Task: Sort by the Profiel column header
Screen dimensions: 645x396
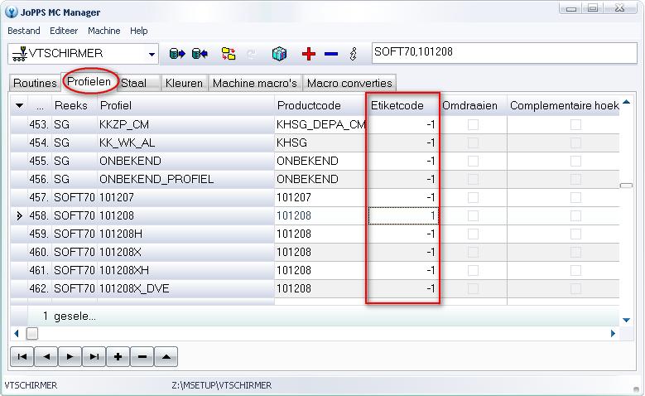Action: coord(185,105)
